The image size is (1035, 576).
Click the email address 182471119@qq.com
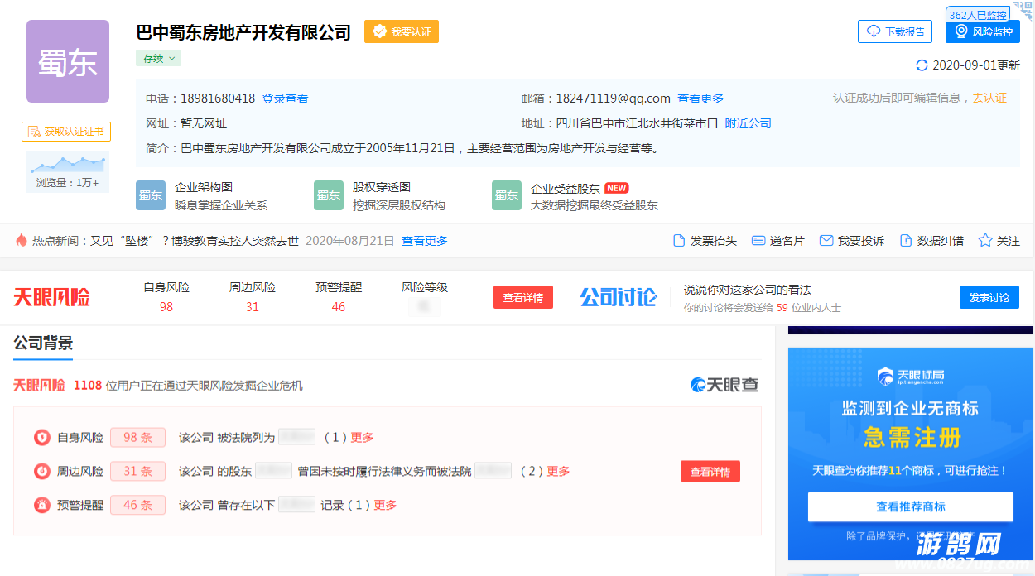click(613, 98)
